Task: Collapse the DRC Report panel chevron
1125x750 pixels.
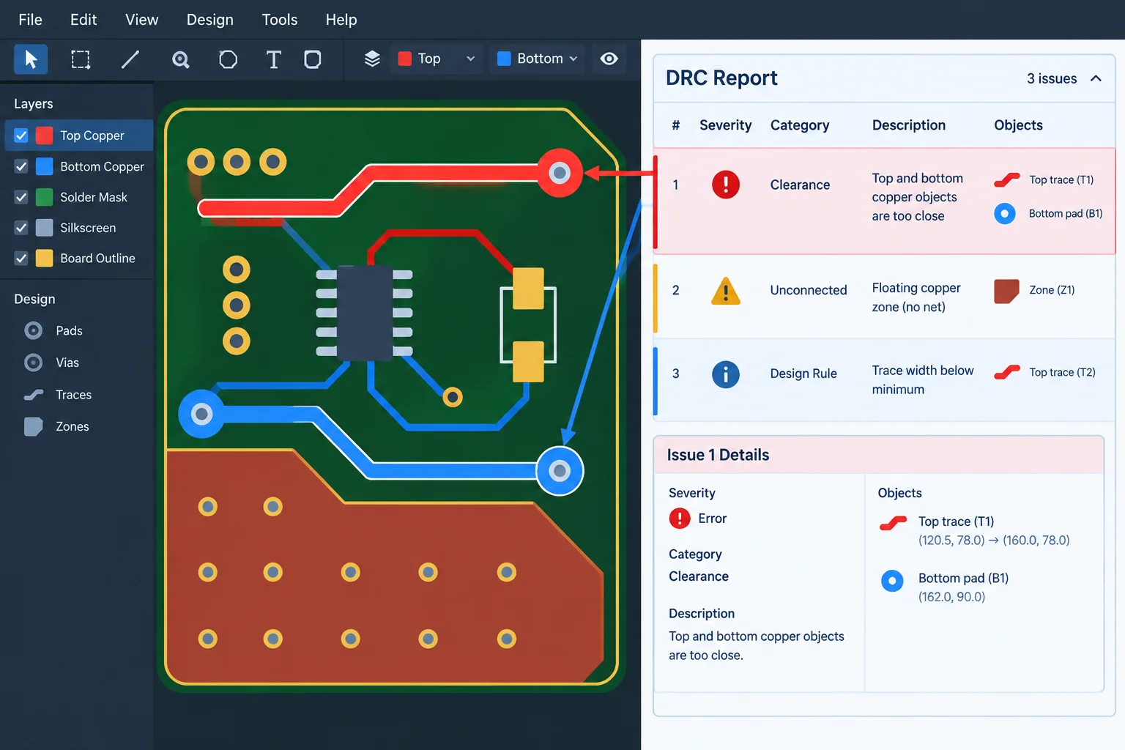Action: point(1096,78)
